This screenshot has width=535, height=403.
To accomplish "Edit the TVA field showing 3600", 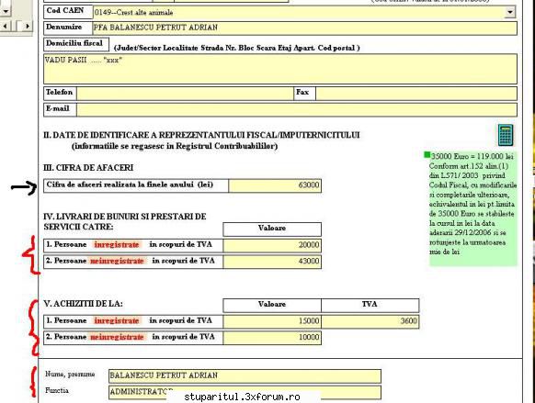I will coord(370,321).
